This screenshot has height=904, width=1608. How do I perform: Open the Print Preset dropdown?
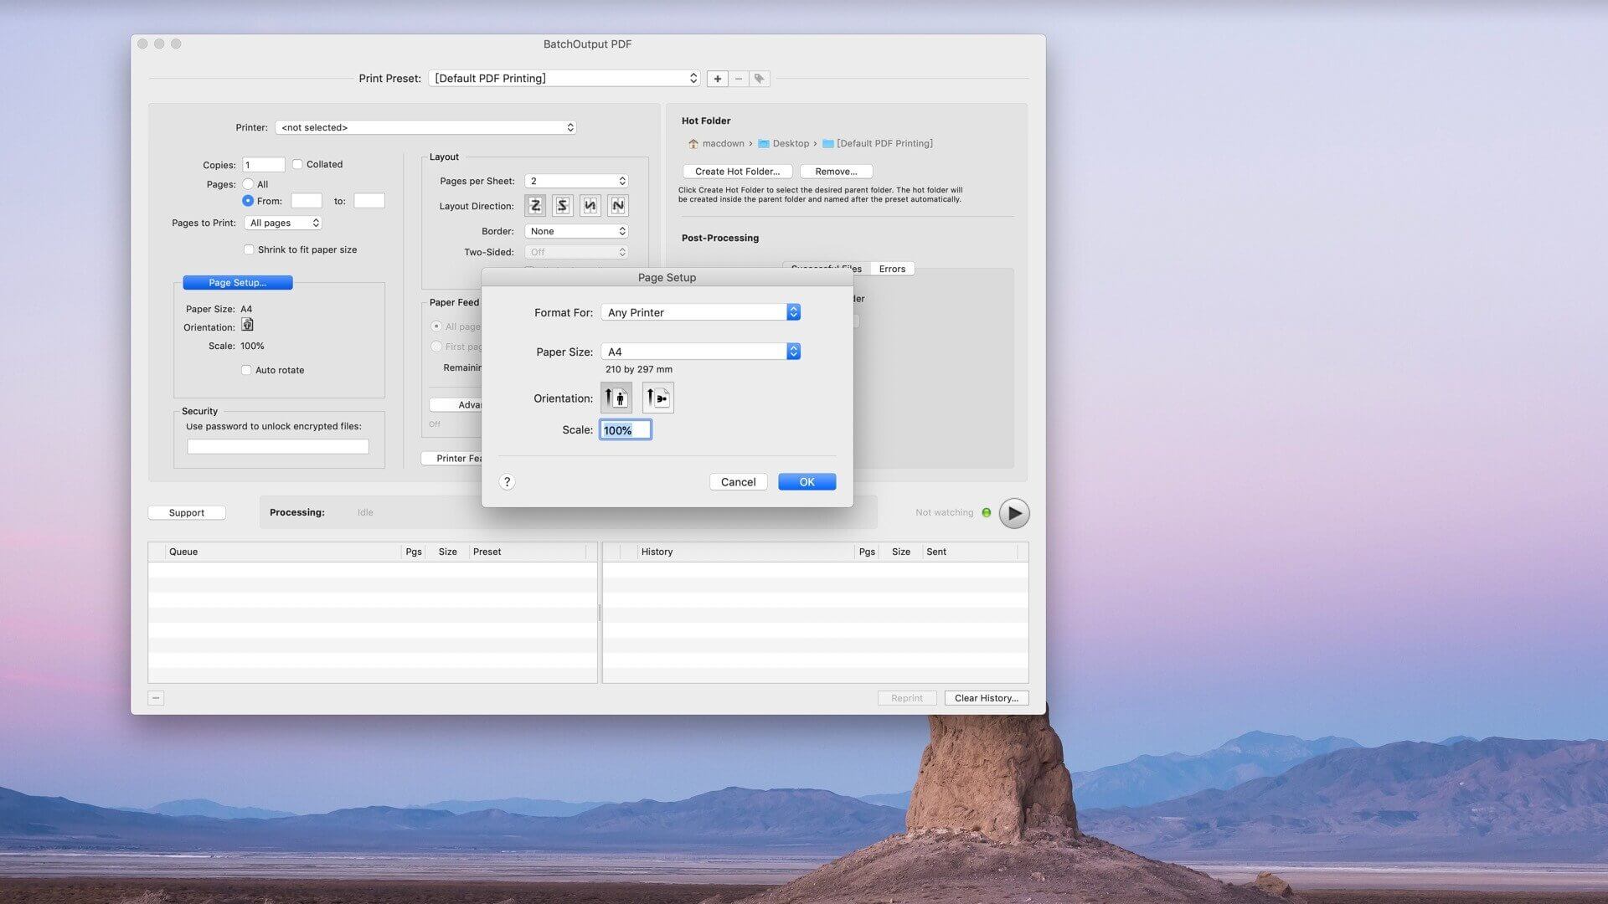click(564, 79)
